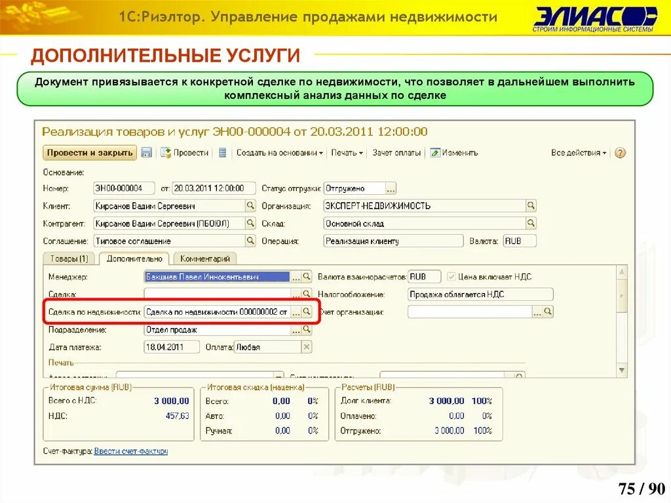
Task: Click Валюта взаиморасчетов RUB field
Action: [424, 277]
